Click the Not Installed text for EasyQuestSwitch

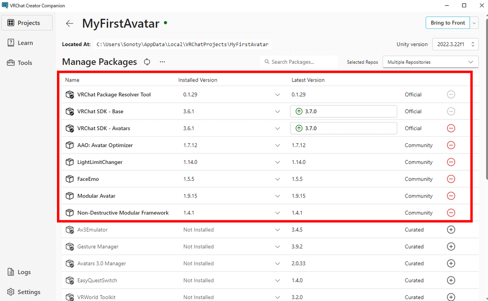pos(198,280)
